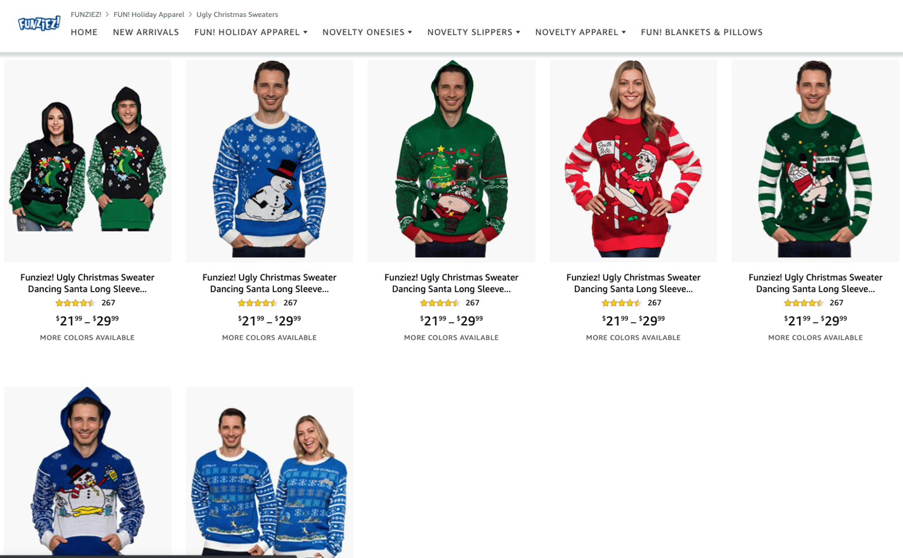Open the NEW ARRIVALS menu item
The height and width of the screenshot is (558, 903).
pyautogui.click(x=146, y=32)
